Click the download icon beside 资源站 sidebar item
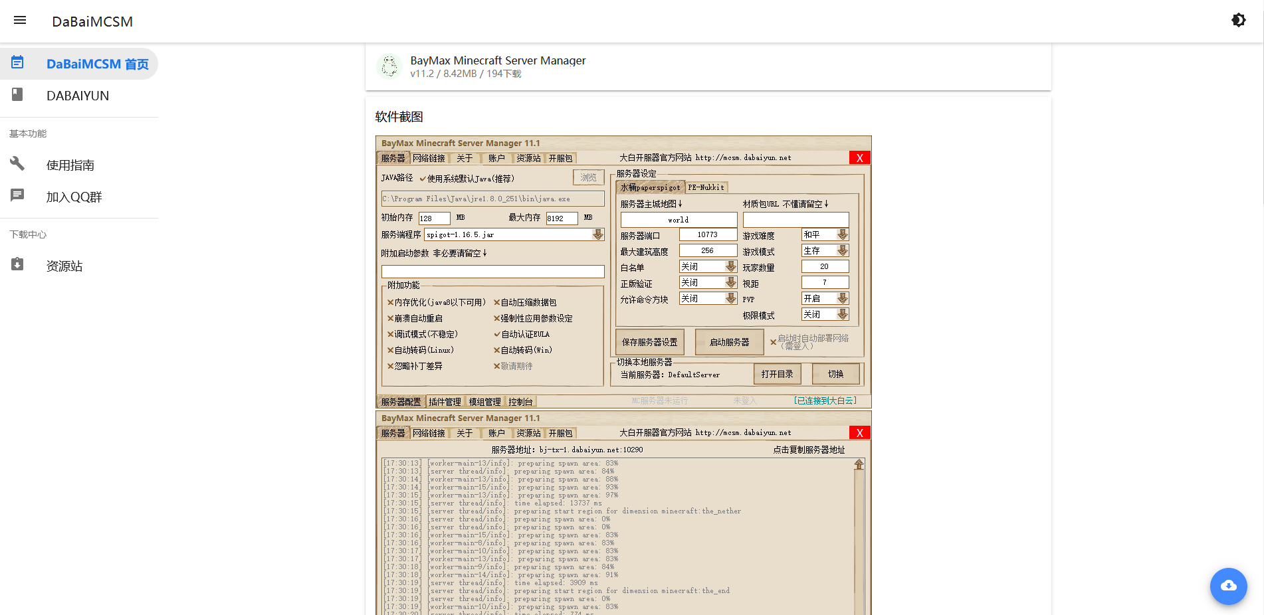The image size is (1264, 615). tap(17, 264)
